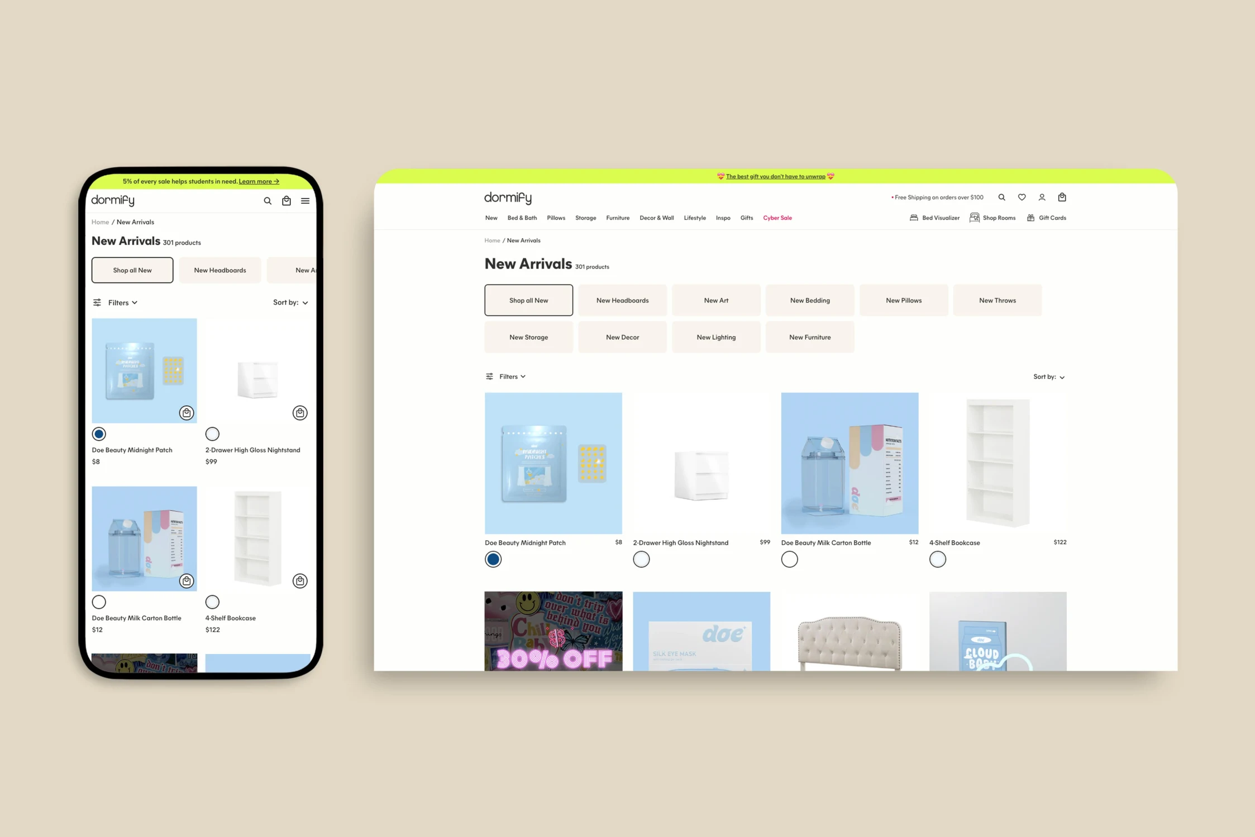
Task: Click the Bed & Bath navigation tab
Action: (x=521, y=218)
